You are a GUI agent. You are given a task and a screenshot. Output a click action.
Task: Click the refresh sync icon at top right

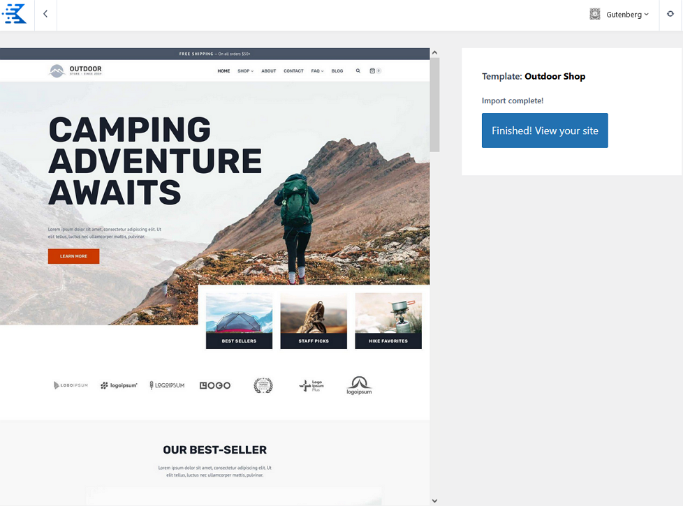coord(670,14)
